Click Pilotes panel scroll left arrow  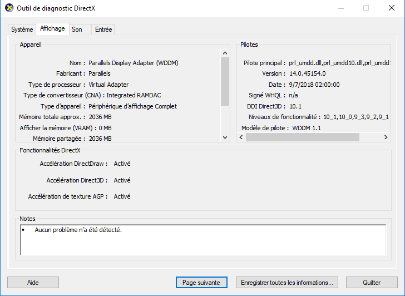241,137
